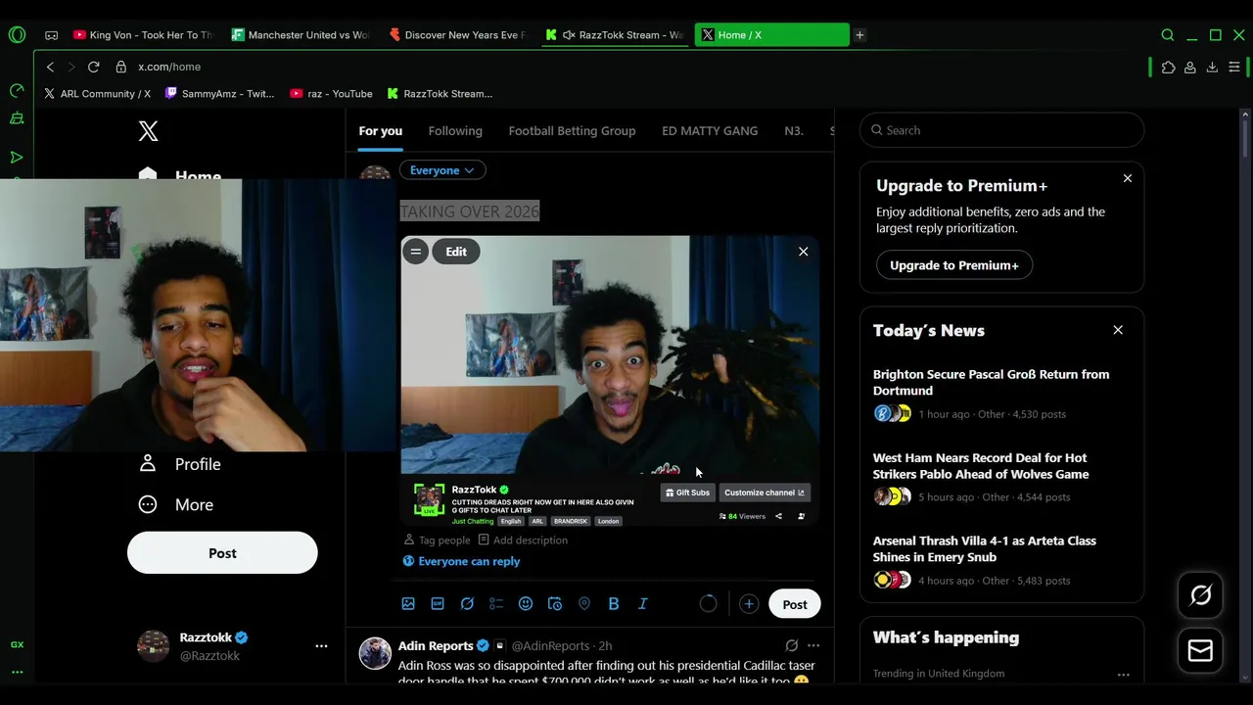This screenshot has height=705, width=1253.
Task: Open ARL Community / X bookmark
Action: (x=98, y=94)
